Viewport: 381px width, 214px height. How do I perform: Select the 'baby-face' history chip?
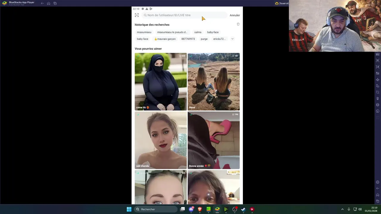click(x=213, y=32)
